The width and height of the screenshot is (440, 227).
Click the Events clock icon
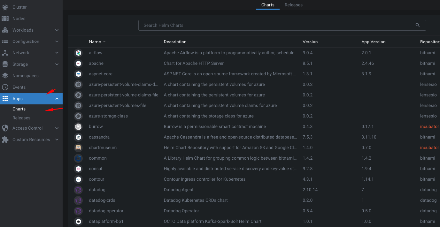[5, 87]
